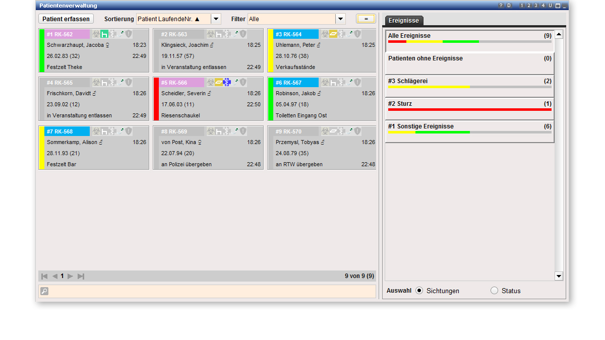The image size is (605, 340).
Task: Click green bed icon on card RK-562
Action: 104,34
